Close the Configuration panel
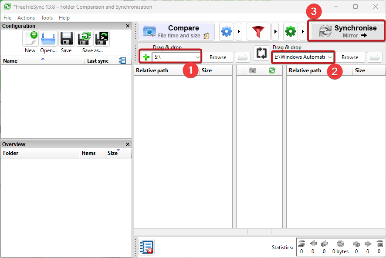The height and width of the screenshot is (258, 386). (x=128, y=26)
